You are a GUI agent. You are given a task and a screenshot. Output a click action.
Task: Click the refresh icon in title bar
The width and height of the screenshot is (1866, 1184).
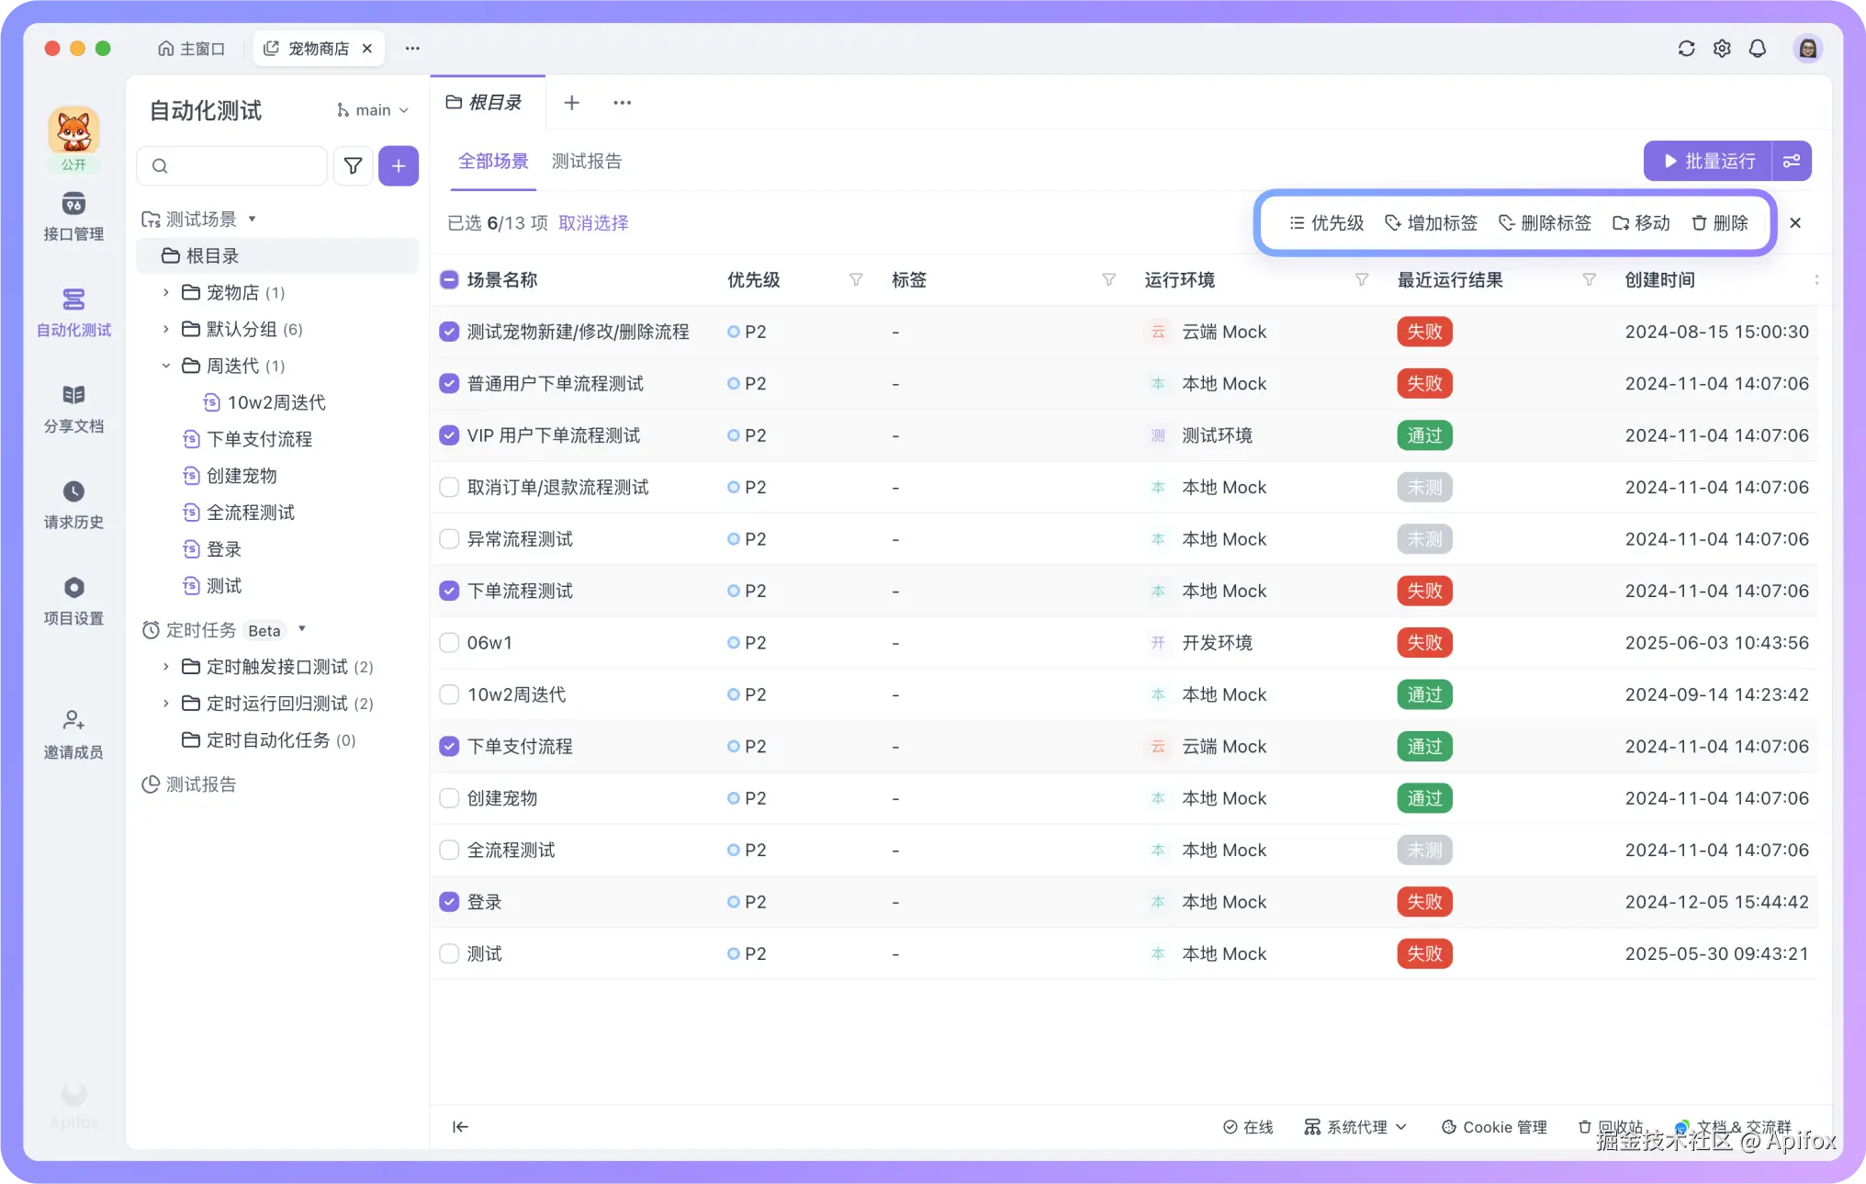click(x=1686, y=49)
